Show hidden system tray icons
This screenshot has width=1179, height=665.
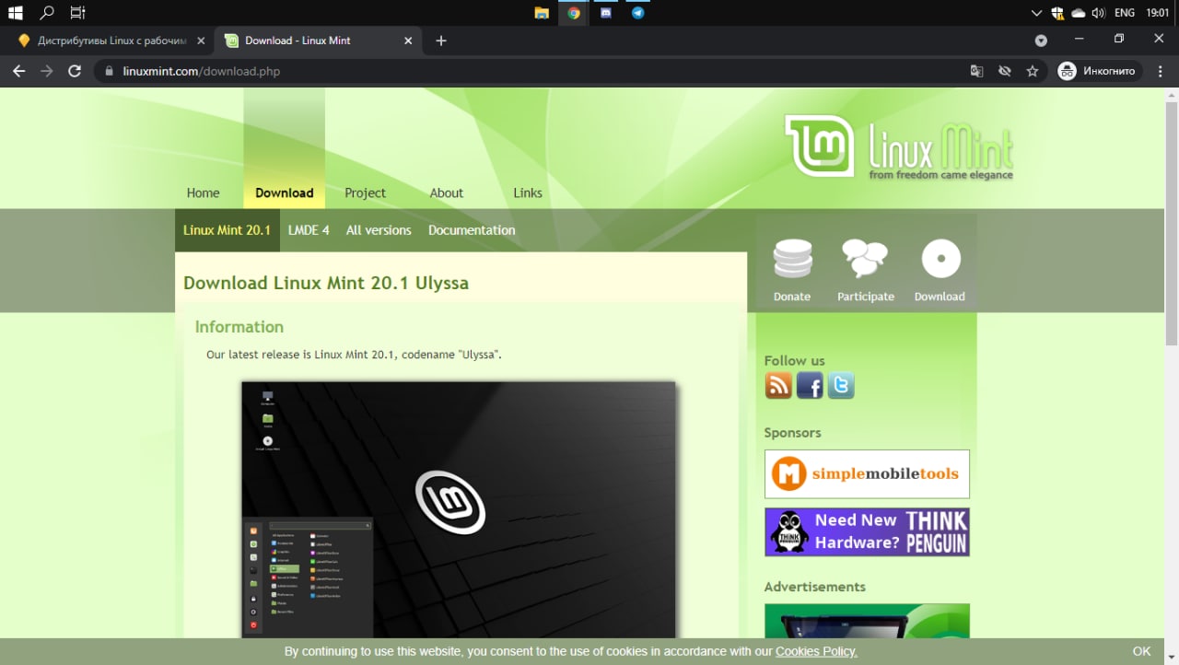(1037, 13)
